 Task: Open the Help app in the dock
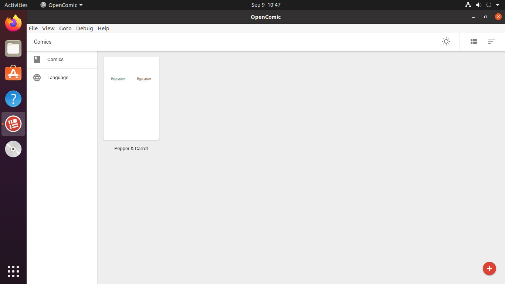(x=13, y=99)
